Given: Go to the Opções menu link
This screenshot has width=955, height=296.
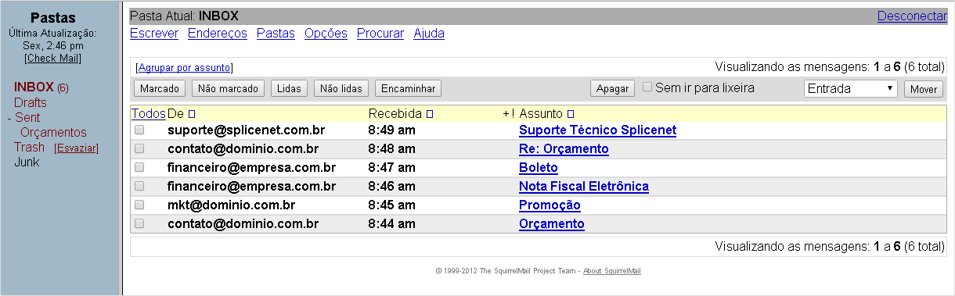Looking at the screenshot, I should pos(326,33).
